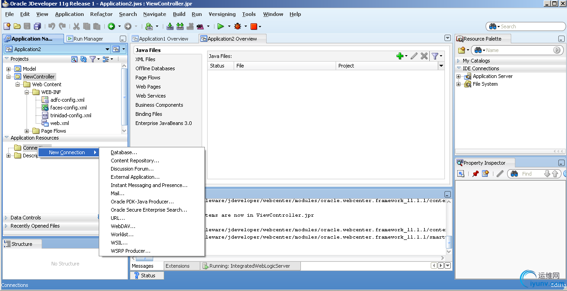Choose WSRP Producer... from the submenu
Image resolution: width=567 pixels, height=291 pixels.
point(151,251)
